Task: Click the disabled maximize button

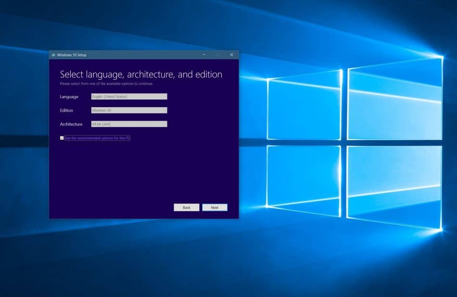Action: [x=218, y=55]
